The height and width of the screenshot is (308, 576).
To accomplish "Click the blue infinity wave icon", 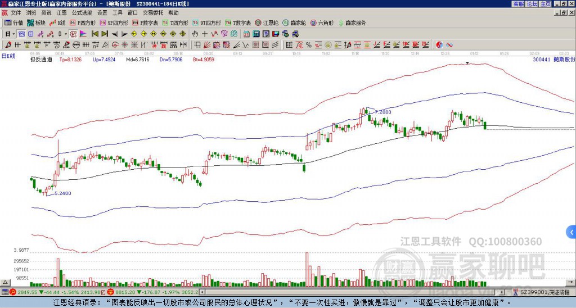I will point(449,45).
